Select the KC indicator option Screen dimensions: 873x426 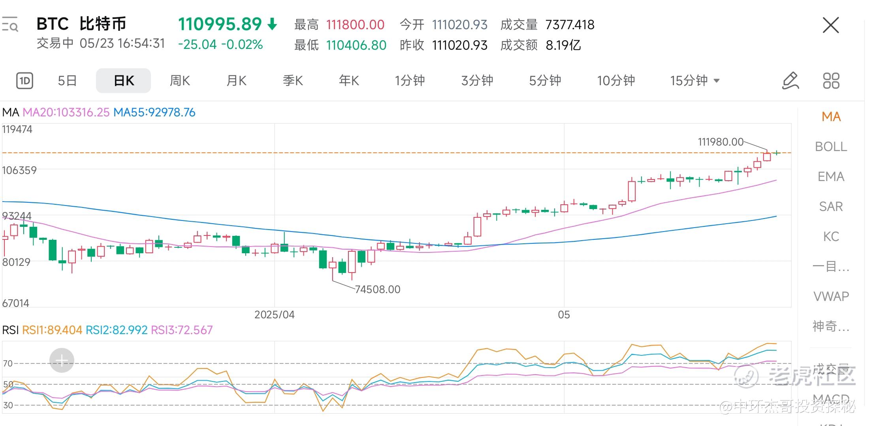pos(831,237)
